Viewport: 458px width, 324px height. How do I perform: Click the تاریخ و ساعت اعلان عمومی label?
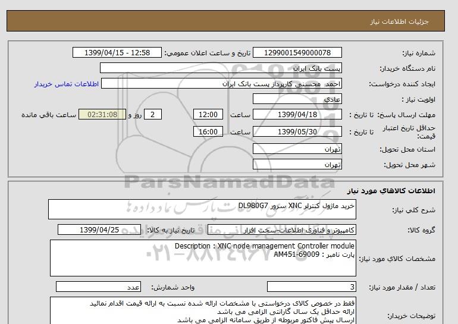(208, 53)
